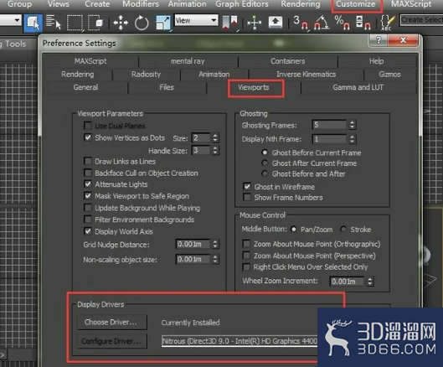This screenshot has height=367, width=443.
Task: Adjust the Ghosting Frames spinner
Action: point(352,125)
